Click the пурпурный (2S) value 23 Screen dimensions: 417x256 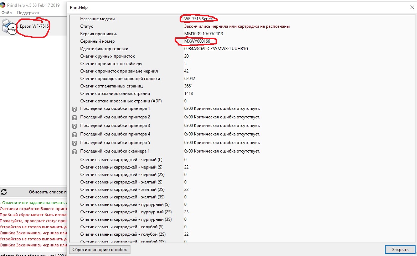186,212
